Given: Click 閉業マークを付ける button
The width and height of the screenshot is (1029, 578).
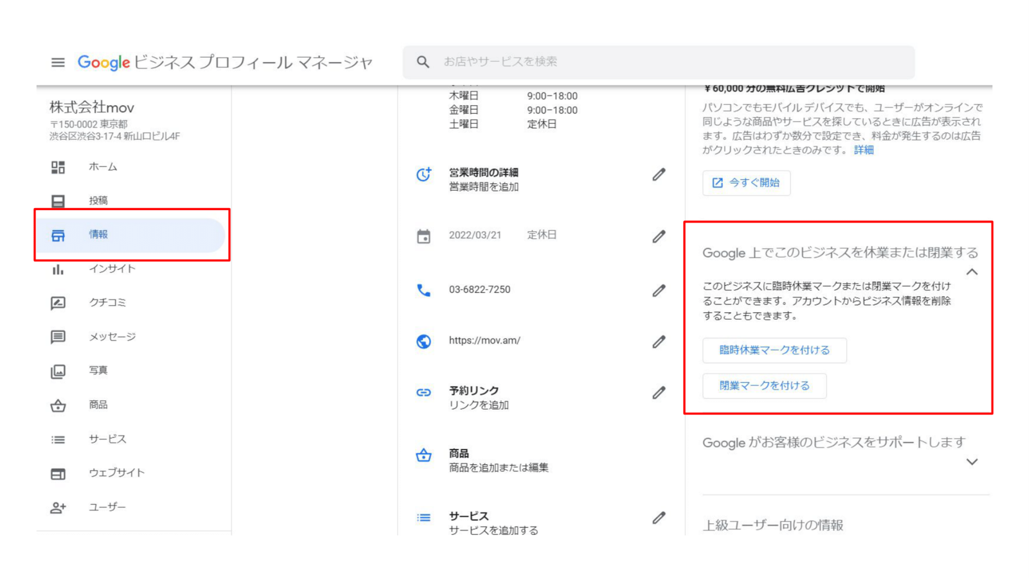Looking at the screenshot, I should [x=764, y=386].
